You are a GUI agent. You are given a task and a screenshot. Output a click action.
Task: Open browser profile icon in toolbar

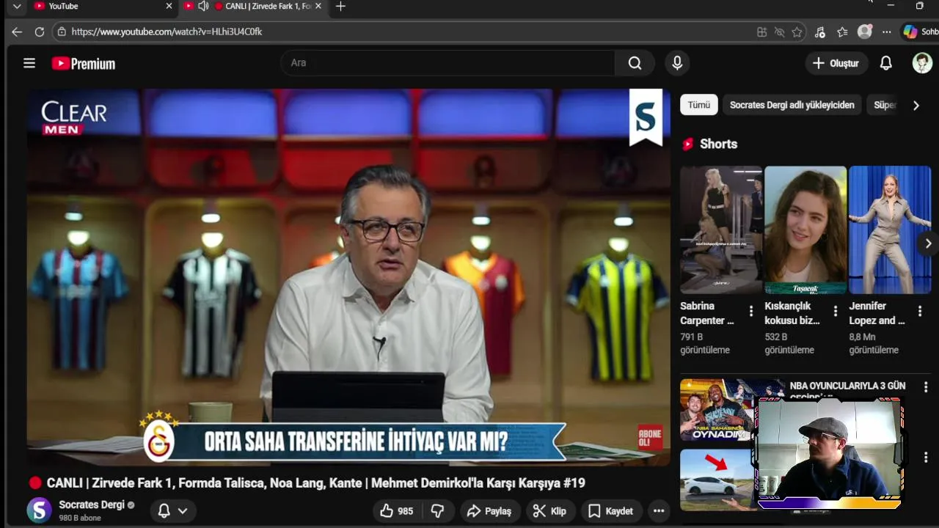coord(865,32)
